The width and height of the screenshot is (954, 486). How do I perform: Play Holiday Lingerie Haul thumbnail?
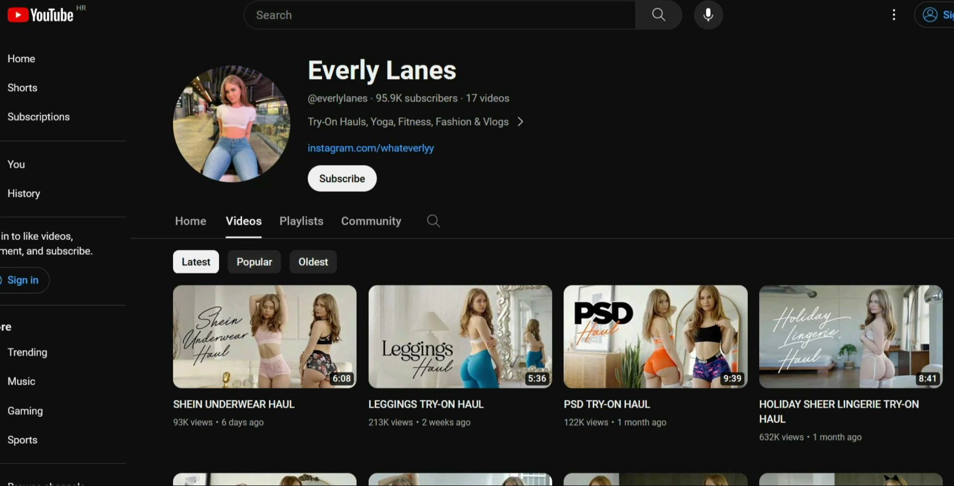pos(851,336)
